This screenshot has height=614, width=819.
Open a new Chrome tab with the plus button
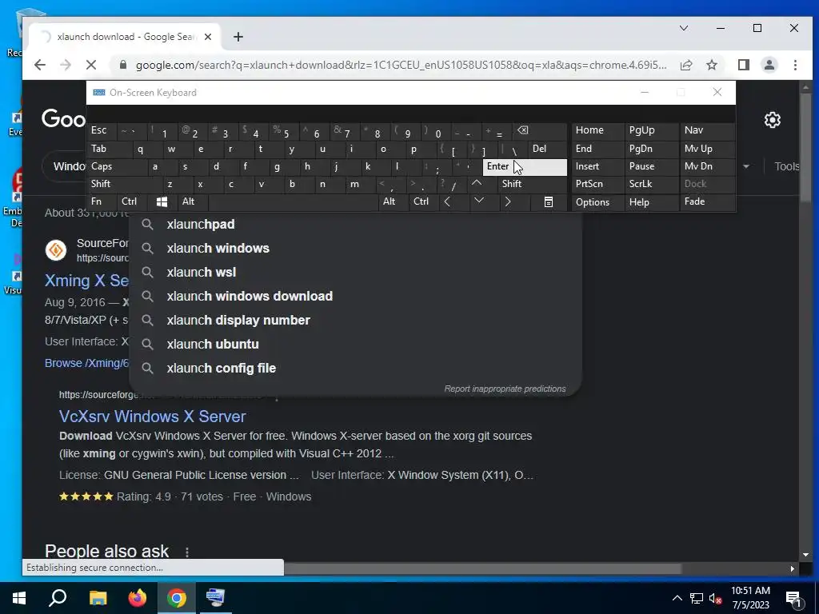[x=238, y=37]
